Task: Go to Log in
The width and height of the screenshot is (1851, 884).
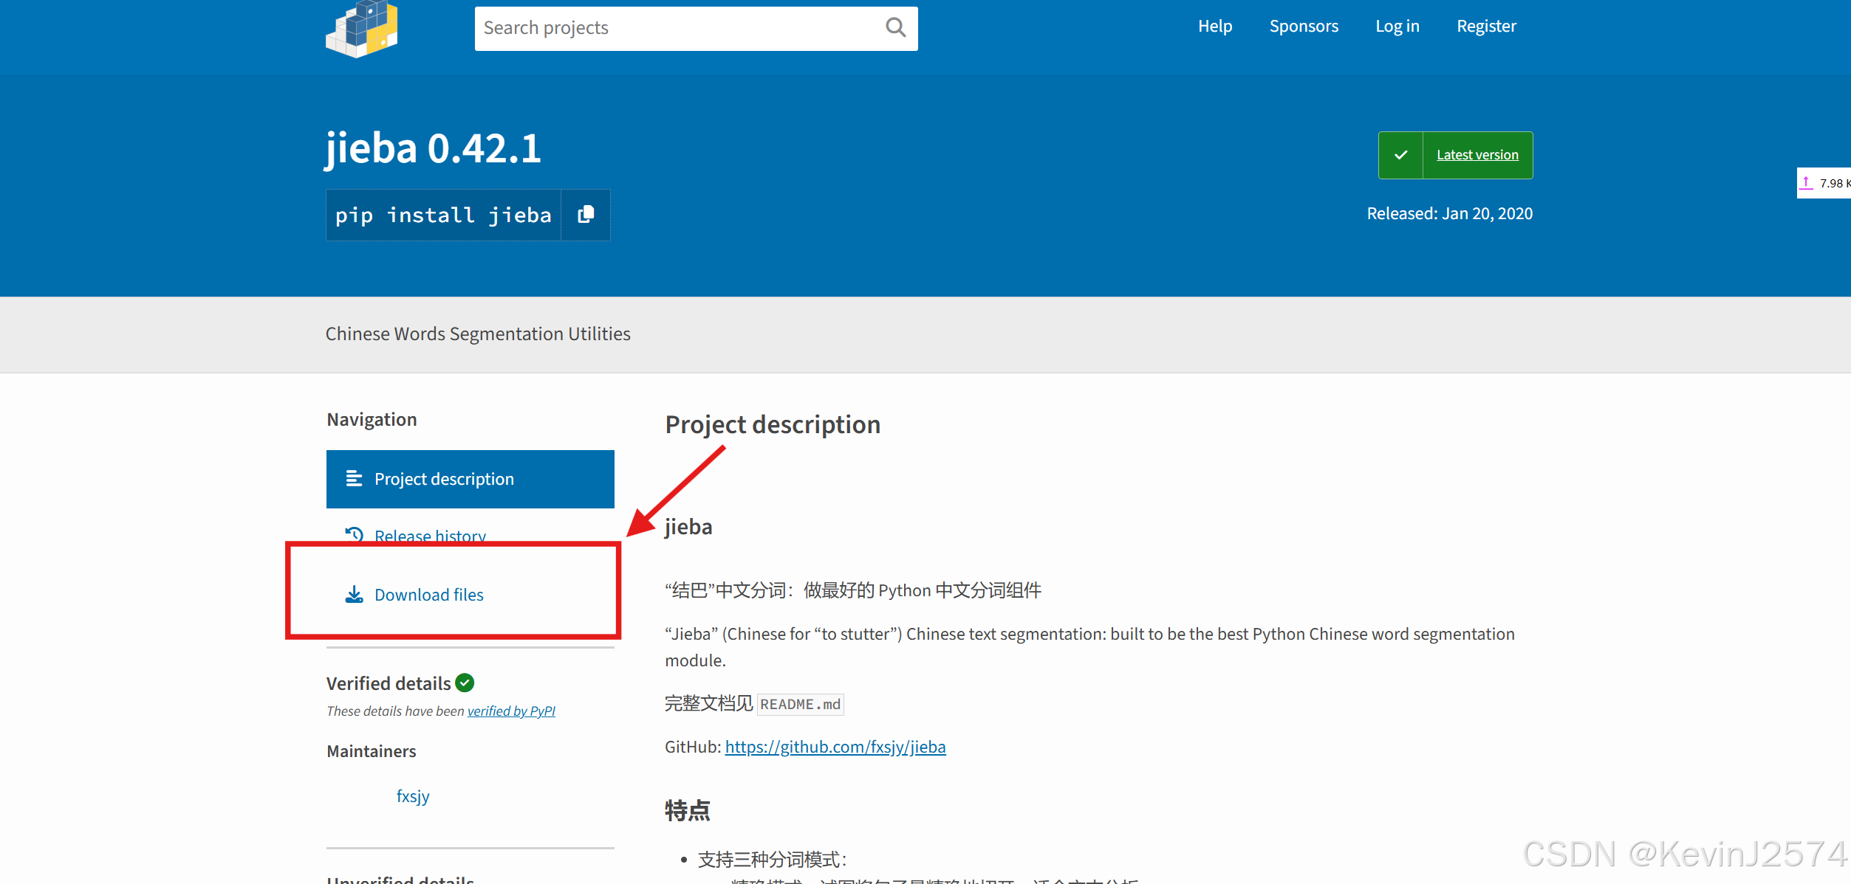Action: (1397, 27)
